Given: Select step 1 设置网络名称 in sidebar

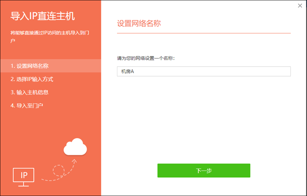Looking at the screenshot, I should coord(51,66).
